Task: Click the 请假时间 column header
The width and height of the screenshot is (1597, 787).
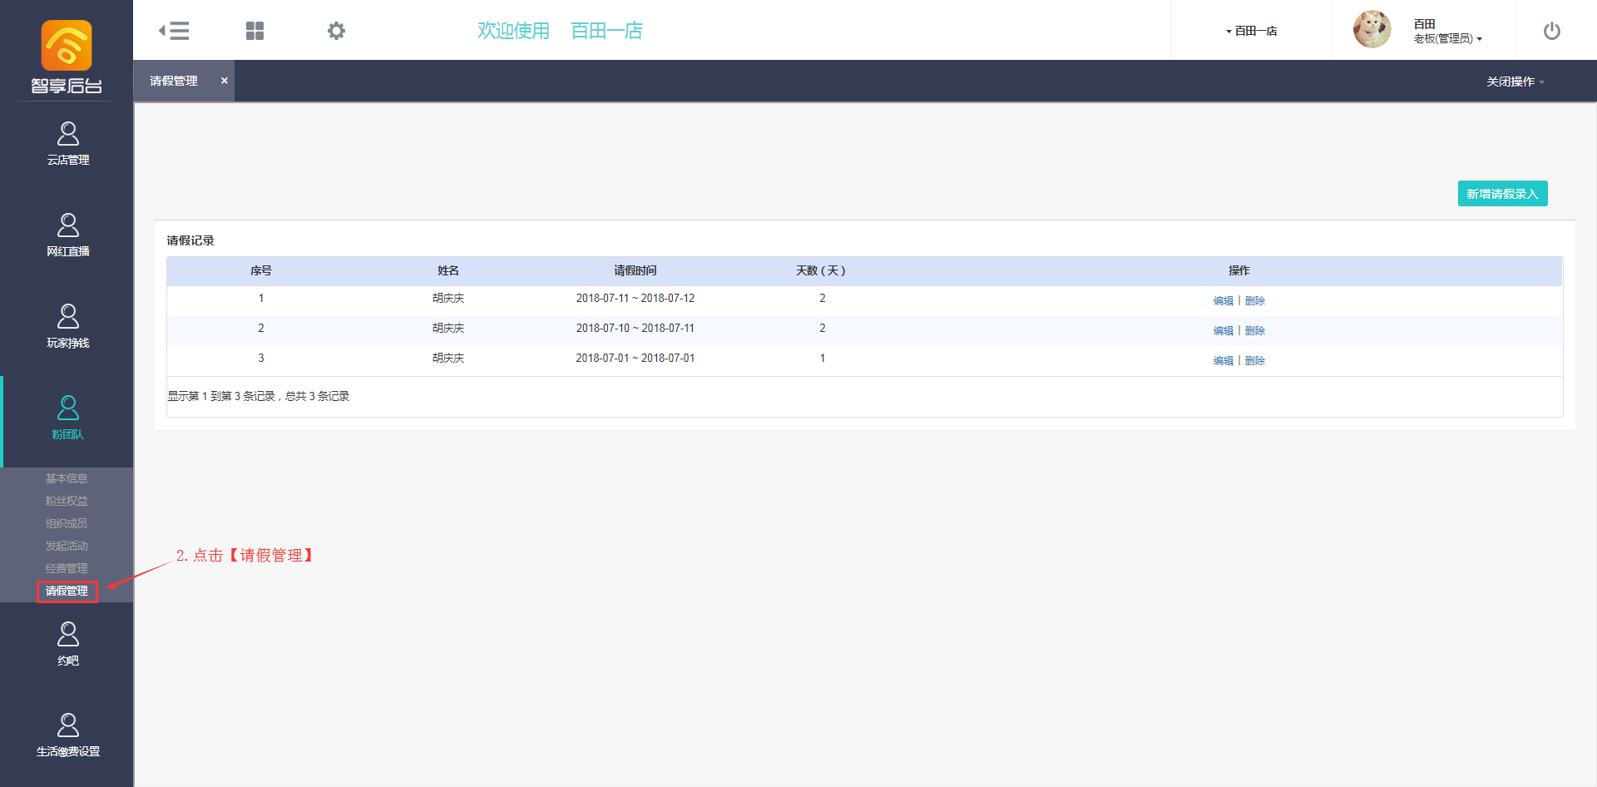Action: tap(635, 270)
